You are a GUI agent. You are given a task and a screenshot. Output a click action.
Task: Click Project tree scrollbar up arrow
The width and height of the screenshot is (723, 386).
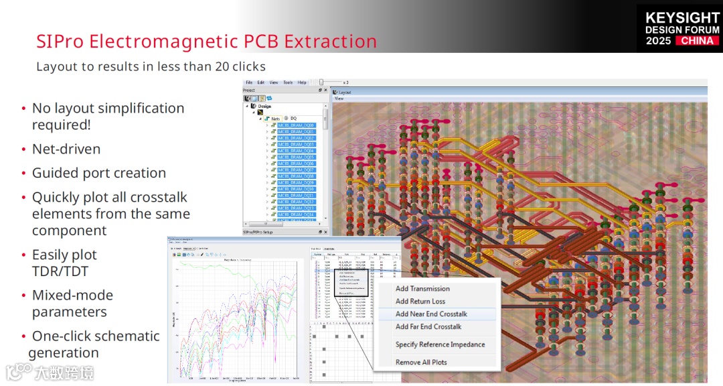pos(325,106)
